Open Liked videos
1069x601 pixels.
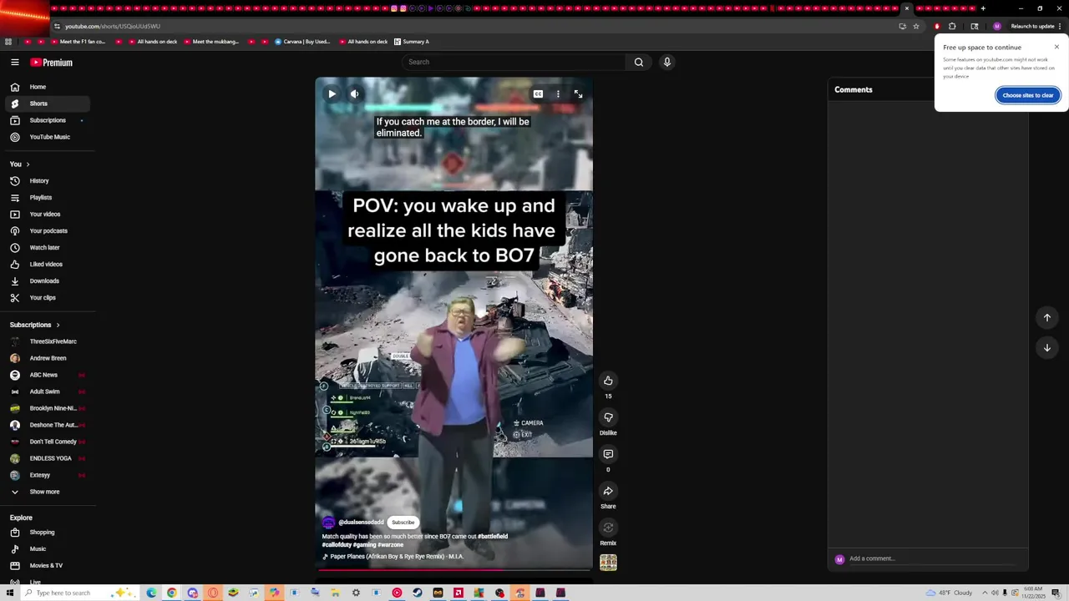[x=48, y=265]
